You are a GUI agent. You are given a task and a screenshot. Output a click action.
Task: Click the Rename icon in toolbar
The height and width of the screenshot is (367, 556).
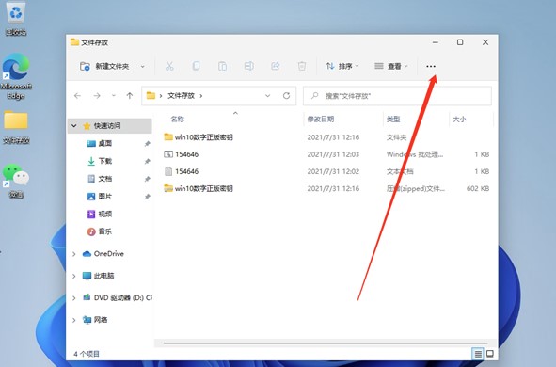click(249, 66)
